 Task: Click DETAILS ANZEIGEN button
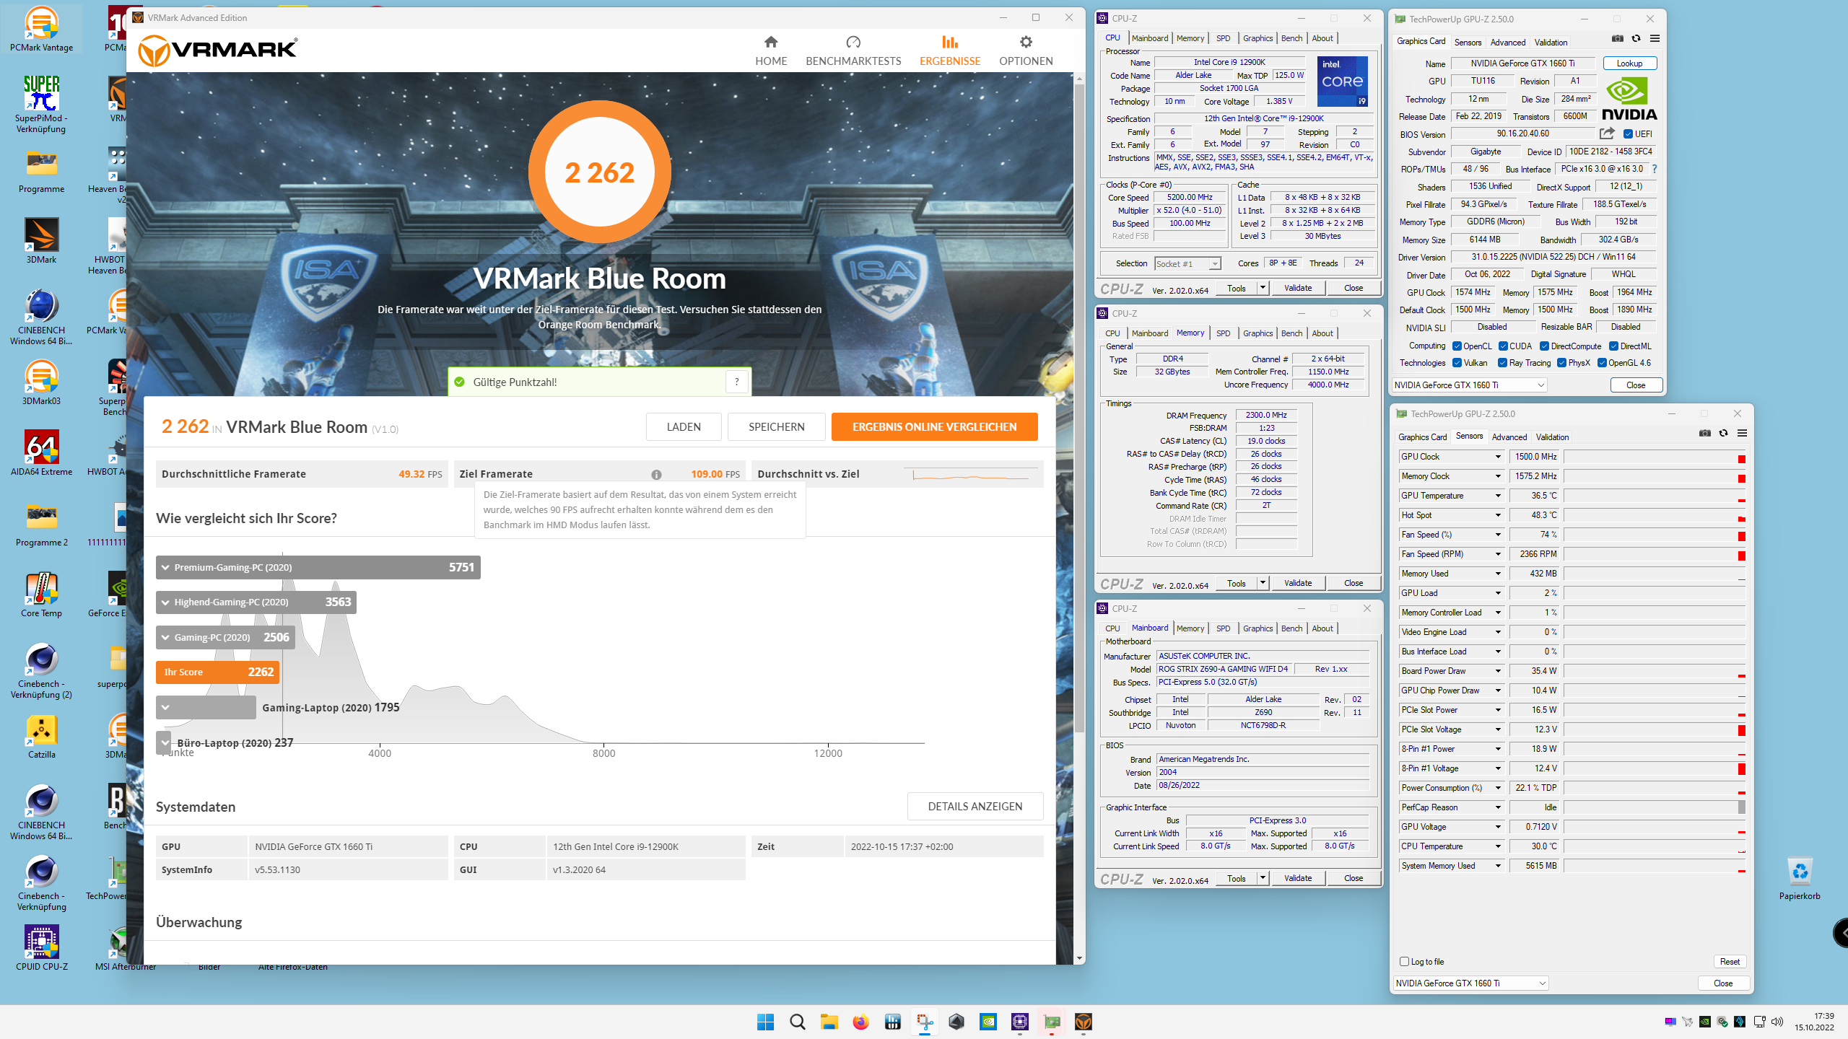pos(975,806)
